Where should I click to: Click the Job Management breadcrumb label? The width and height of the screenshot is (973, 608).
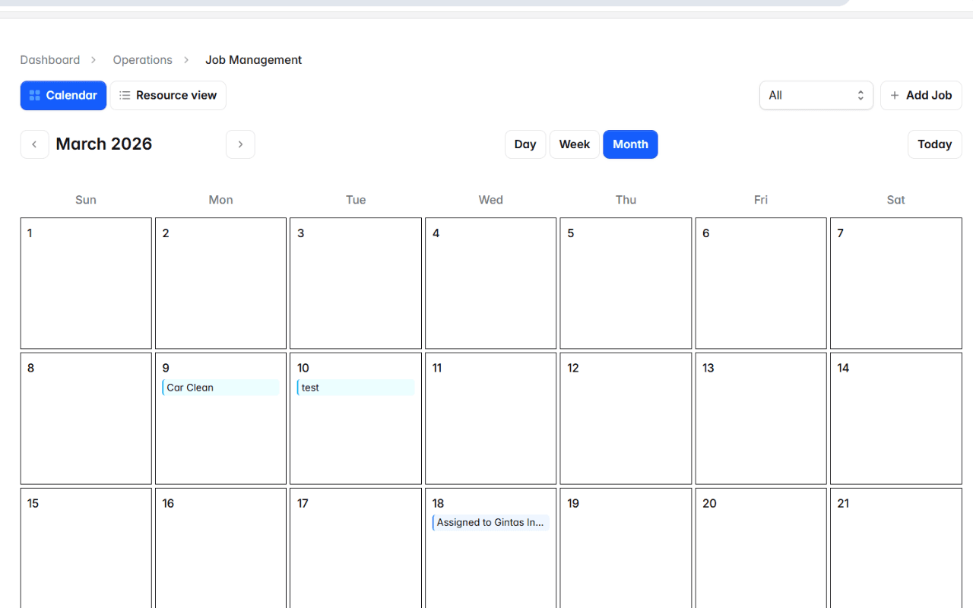pos(253,59)
